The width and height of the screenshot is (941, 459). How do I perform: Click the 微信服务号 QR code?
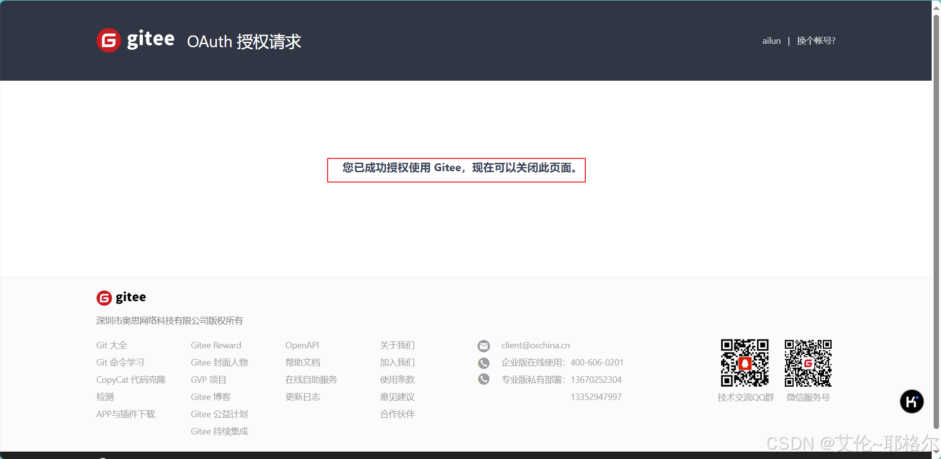808,363
